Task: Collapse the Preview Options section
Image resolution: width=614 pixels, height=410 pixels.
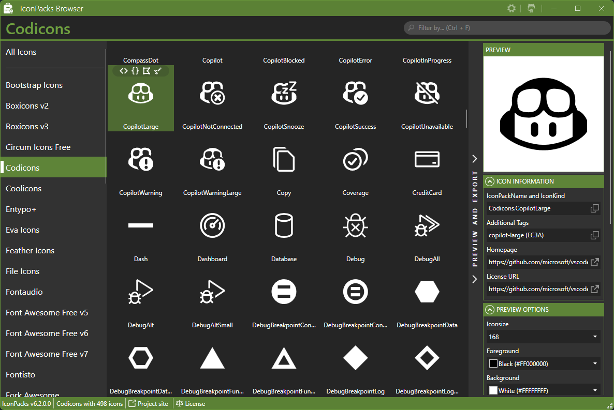Action: pyautogui.click(x=490, y=310)
